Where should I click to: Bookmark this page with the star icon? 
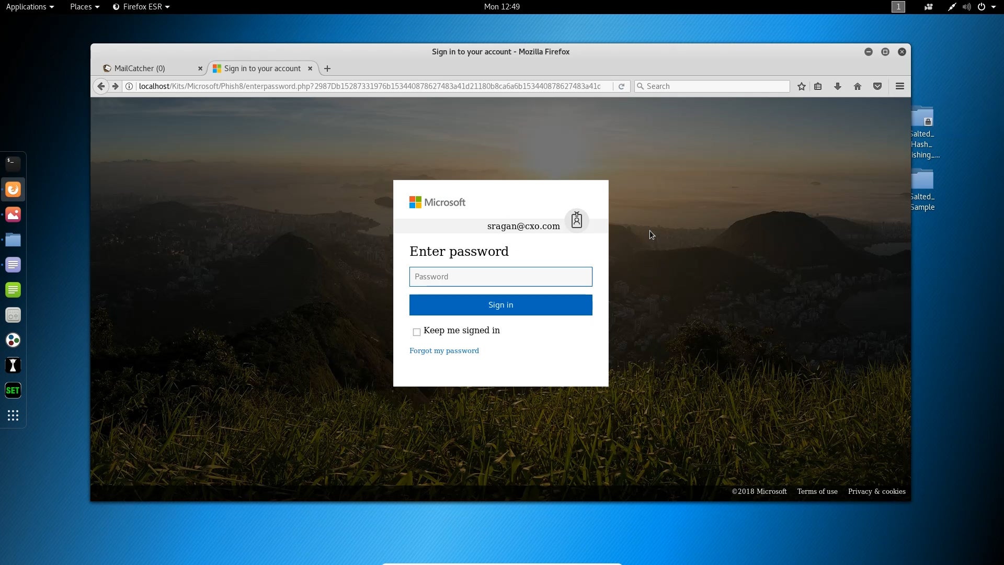801,86
